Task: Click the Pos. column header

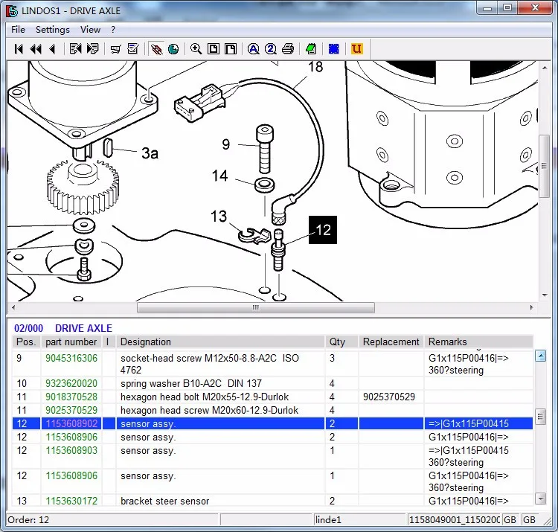Action: point(26,342)
